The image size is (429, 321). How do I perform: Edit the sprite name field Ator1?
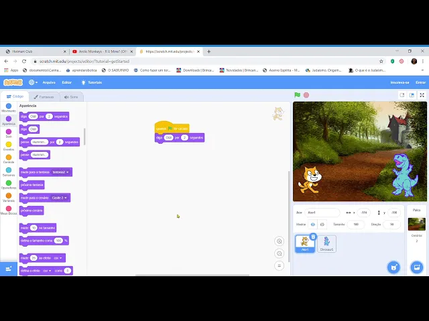coord(322,213)
